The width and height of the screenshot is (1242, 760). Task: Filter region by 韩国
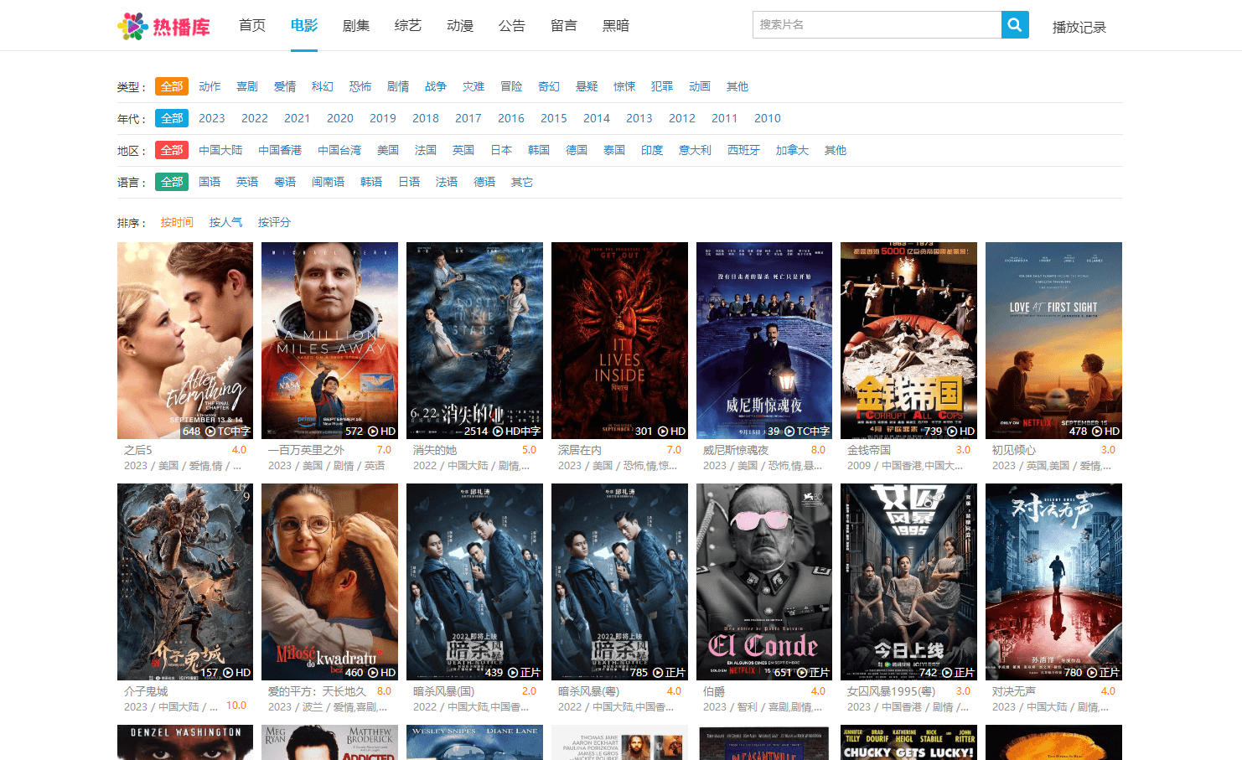(x=539, y=150)
